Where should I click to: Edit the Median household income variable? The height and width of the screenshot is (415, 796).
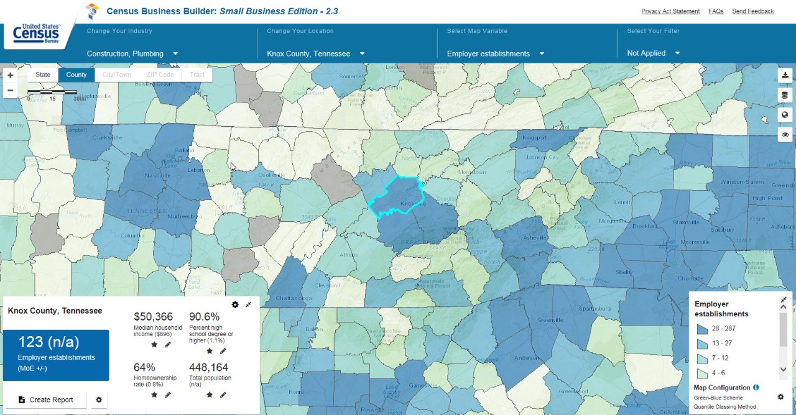click(168, 344)
